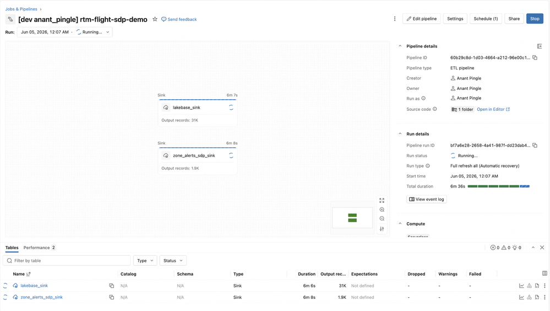Stop the running pipeline
The height and width of the screenshot is (311, 550).
[x=535, y=19]
